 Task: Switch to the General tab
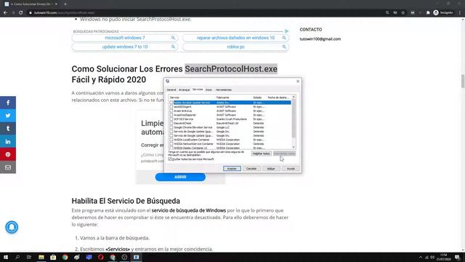pos(171,90)
